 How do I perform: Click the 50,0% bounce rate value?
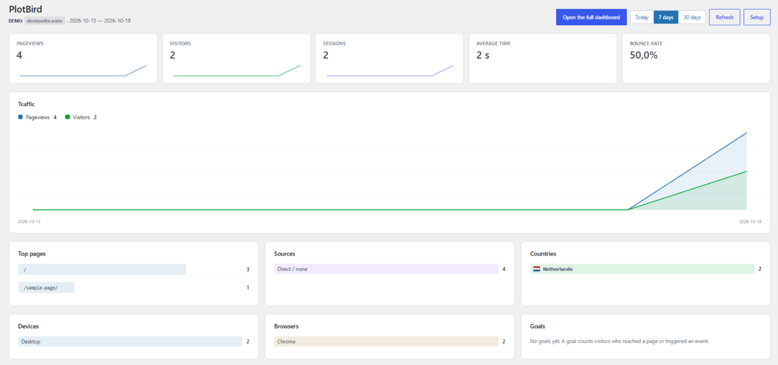(644, 56)
